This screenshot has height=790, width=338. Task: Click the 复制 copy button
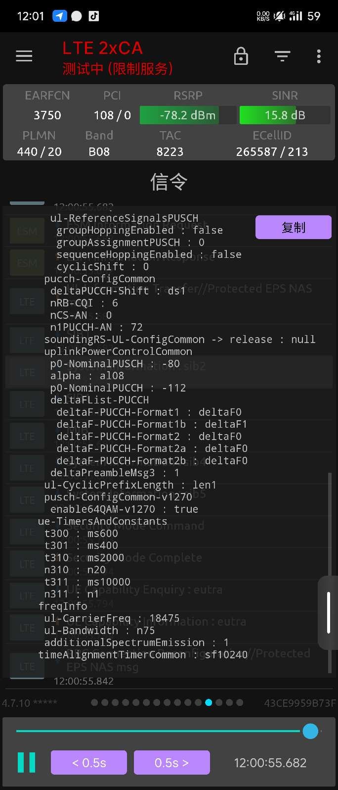point(293,228)
